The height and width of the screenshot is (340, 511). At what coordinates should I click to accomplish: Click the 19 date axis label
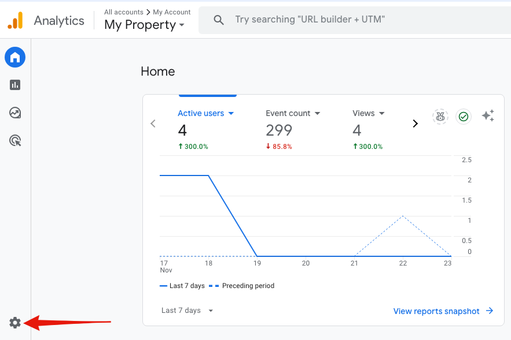coord(257,263)
